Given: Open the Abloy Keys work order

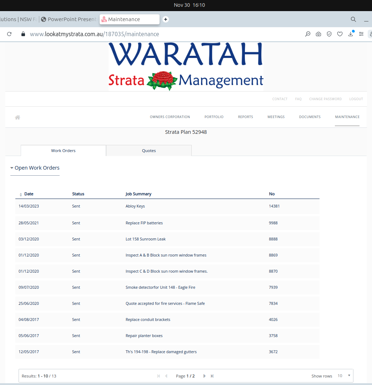Looking at the screenshot, I should [135, 206].
